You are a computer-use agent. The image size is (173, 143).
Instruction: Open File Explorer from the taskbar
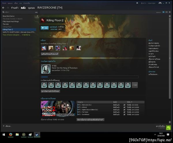pos(17,135)
